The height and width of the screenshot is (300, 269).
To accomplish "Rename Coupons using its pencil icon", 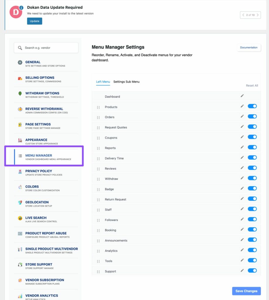I will [x=242, y=137].
